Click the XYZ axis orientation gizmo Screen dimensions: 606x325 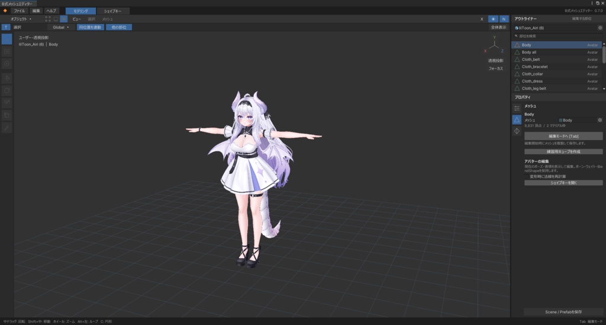pyautogui.click(x=494, y=45)
